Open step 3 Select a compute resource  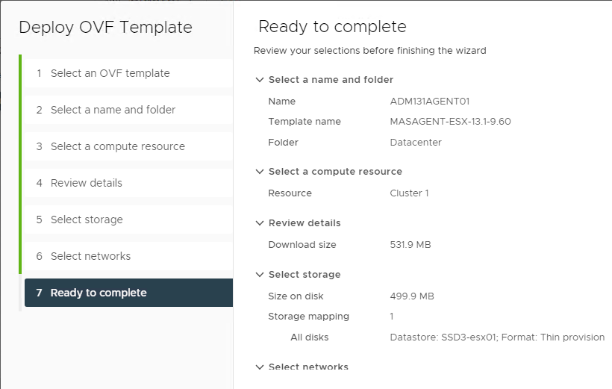[129, 146]
